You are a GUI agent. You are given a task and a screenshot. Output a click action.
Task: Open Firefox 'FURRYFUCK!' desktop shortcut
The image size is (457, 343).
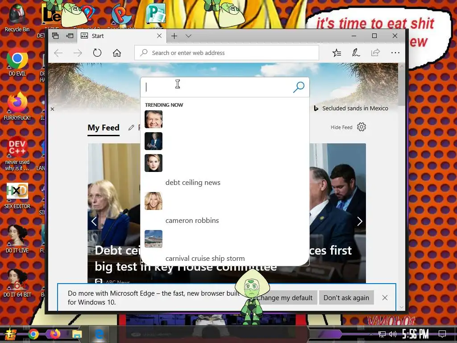[x=17, y=106]
